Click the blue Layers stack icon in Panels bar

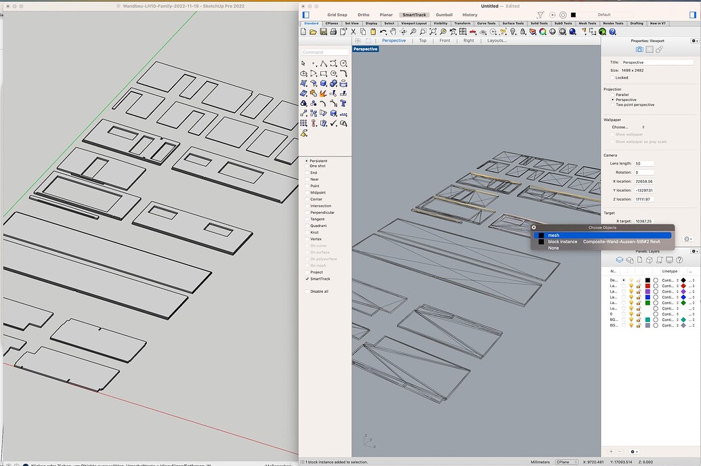pyautogui.click(x=619, y=259)
